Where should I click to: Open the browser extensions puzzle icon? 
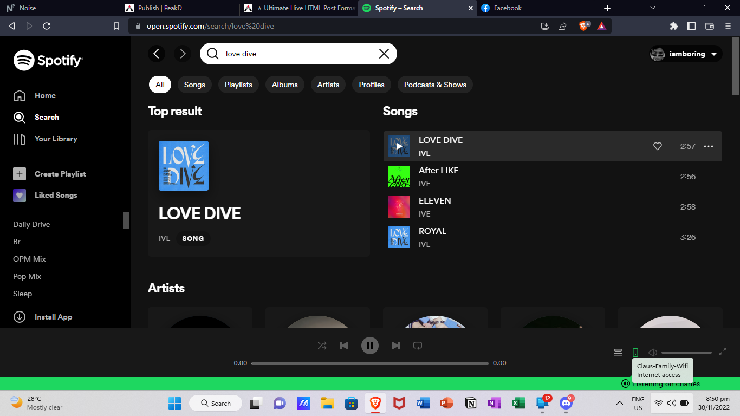click(674, 26)
